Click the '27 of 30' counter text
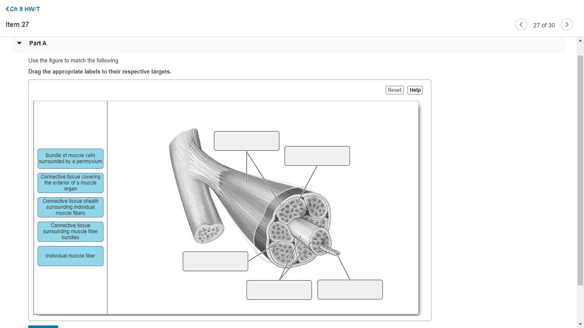 [544, 25]
